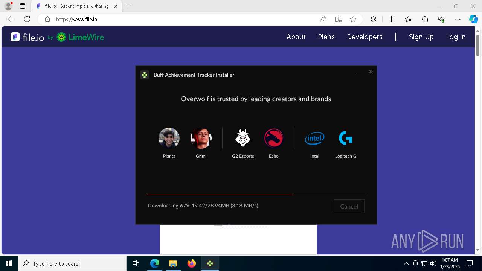Viewport: 482px width, 271px height.
Task: Click the 'Overwolf is trusted' heading text
Action: pyautogui.click(x=256, y=99)
